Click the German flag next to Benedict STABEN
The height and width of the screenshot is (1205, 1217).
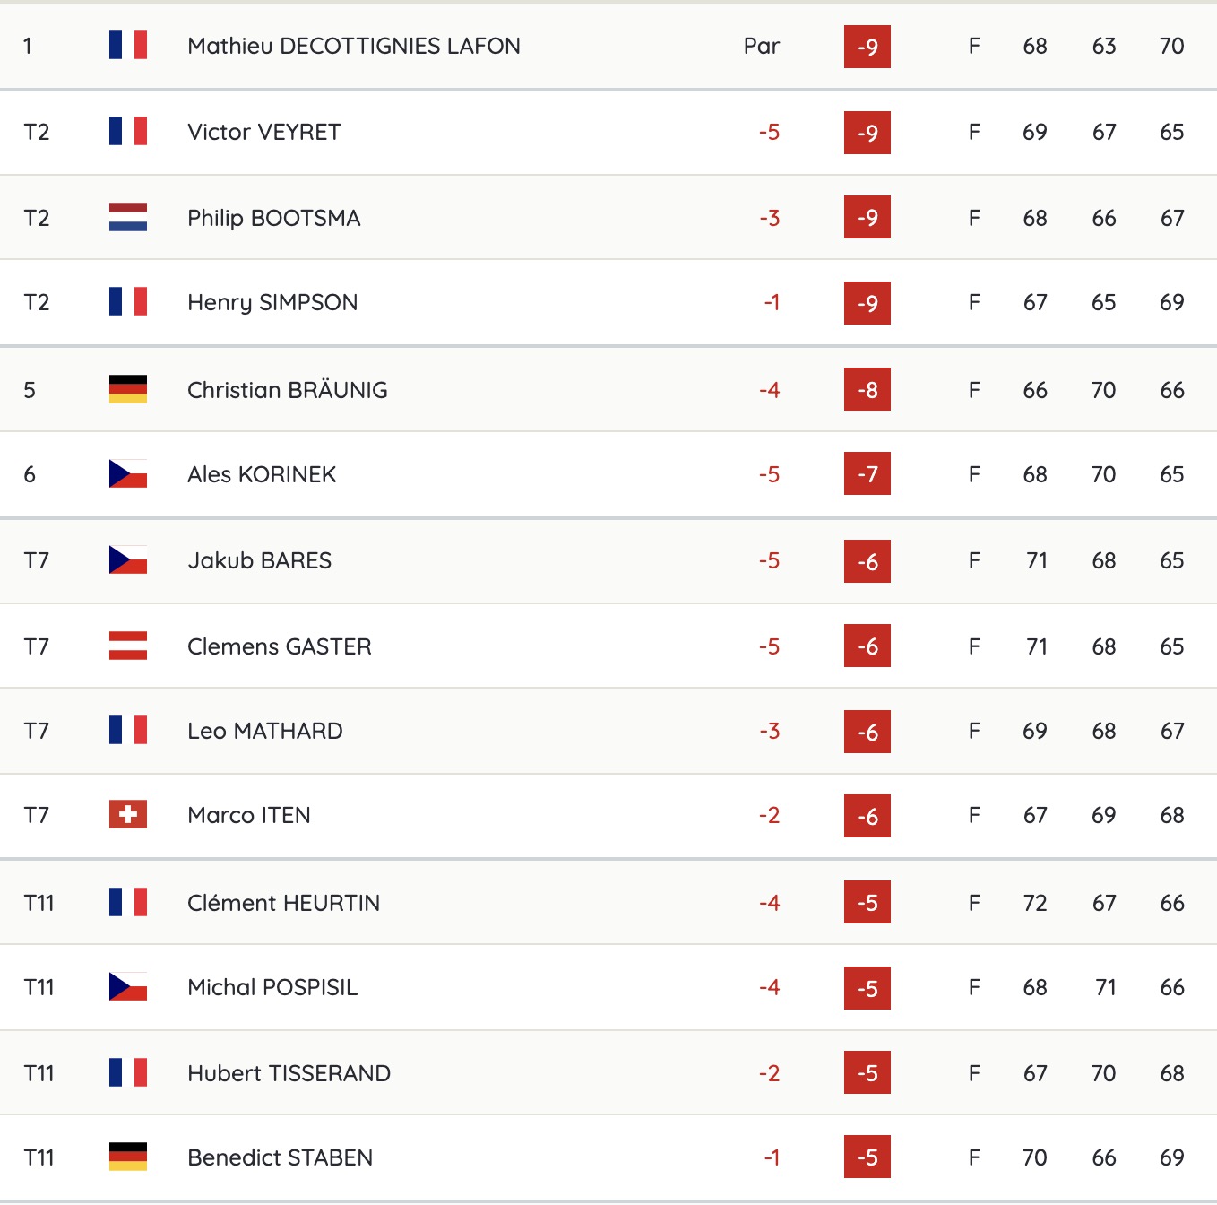click(x=128, y=1157)
